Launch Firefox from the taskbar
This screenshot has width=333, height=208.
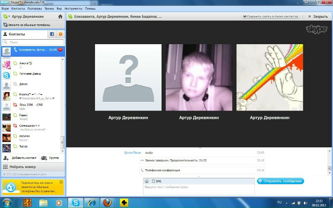[107, 202]
